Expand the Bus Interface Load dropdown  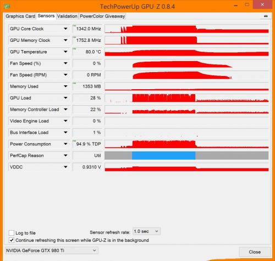65,133
